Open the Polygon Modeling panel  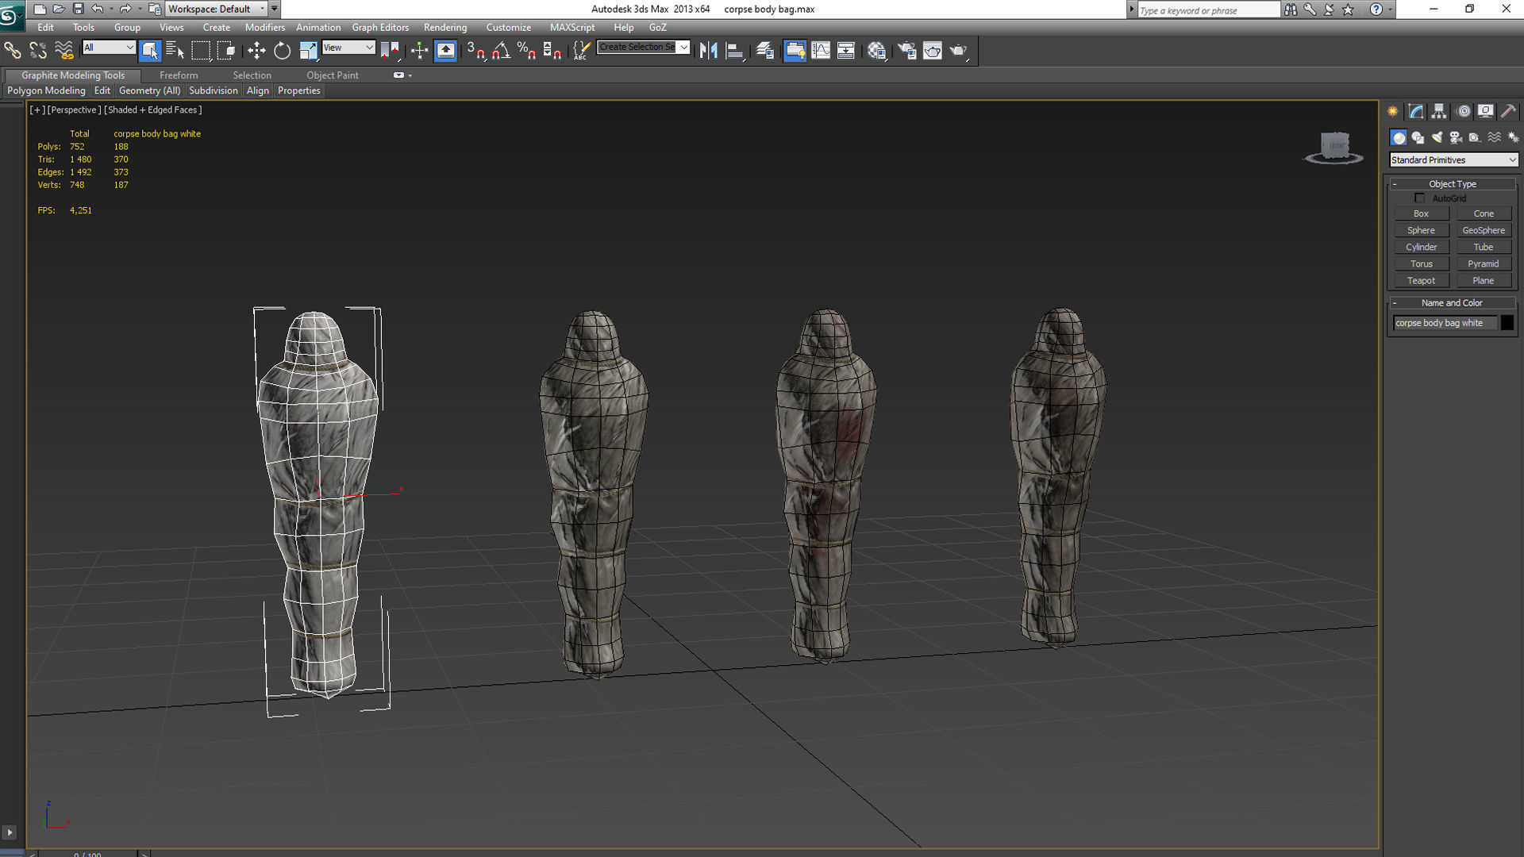pos(46,90)
